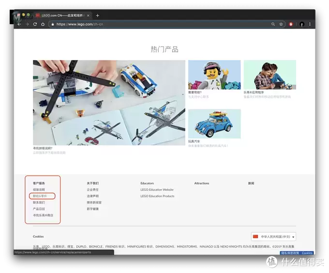Open the Chrome three-dot menu
Screen dimensions: 329x273
[310, 24]
